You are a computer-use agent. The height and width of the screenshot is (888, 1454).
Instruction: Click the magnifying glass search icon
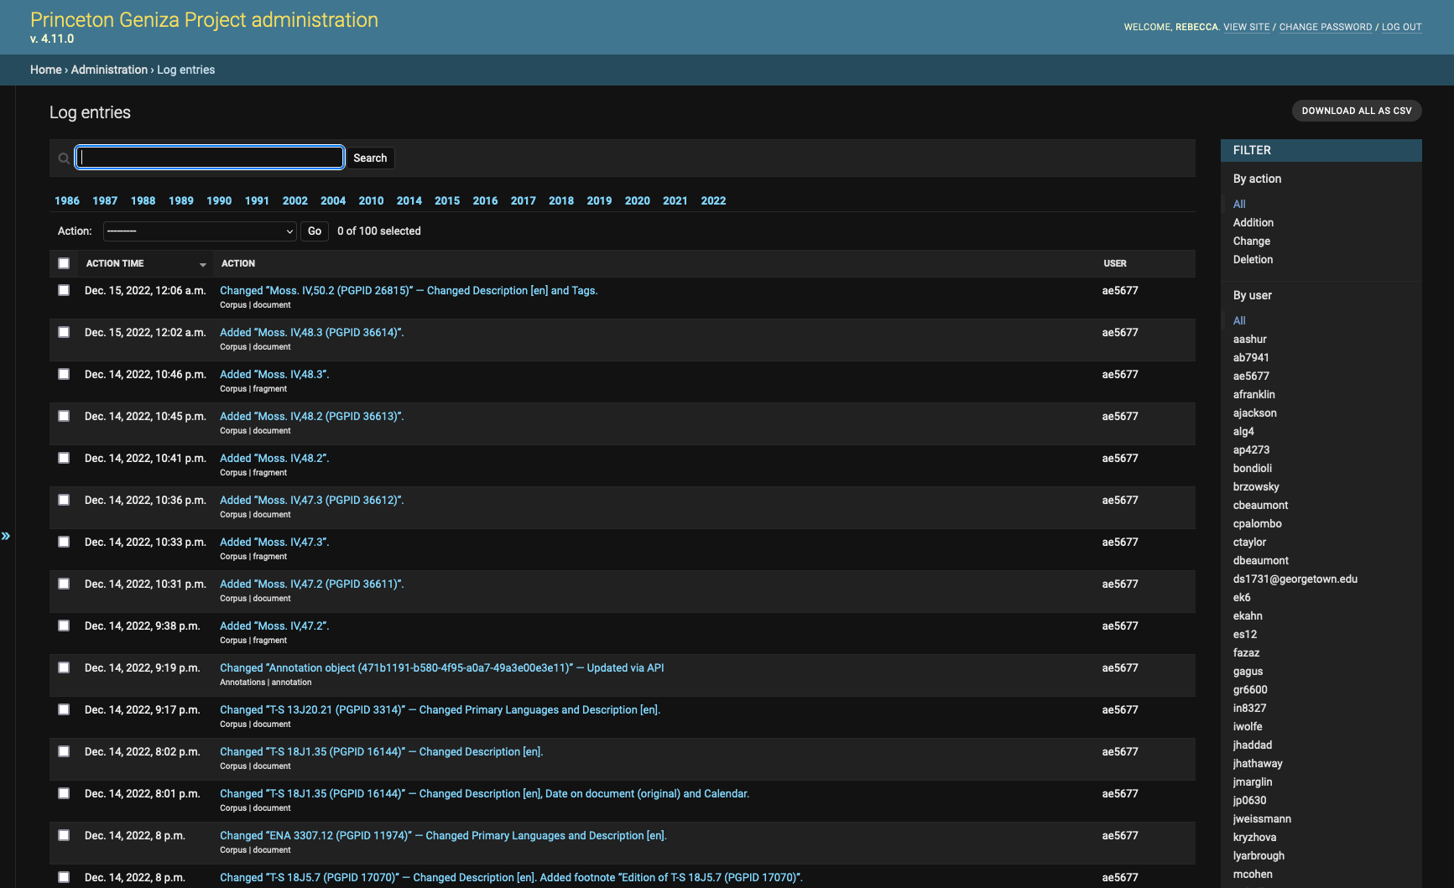click(x=64, y=158)
